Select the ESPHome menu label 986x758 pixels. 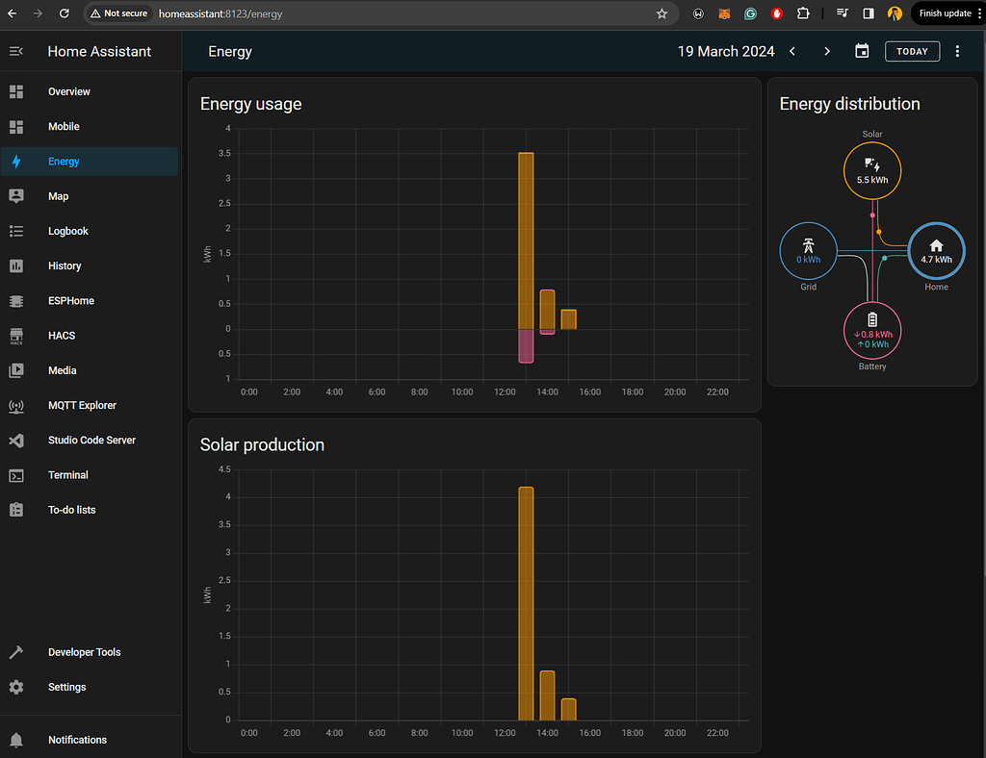point(71,301)
